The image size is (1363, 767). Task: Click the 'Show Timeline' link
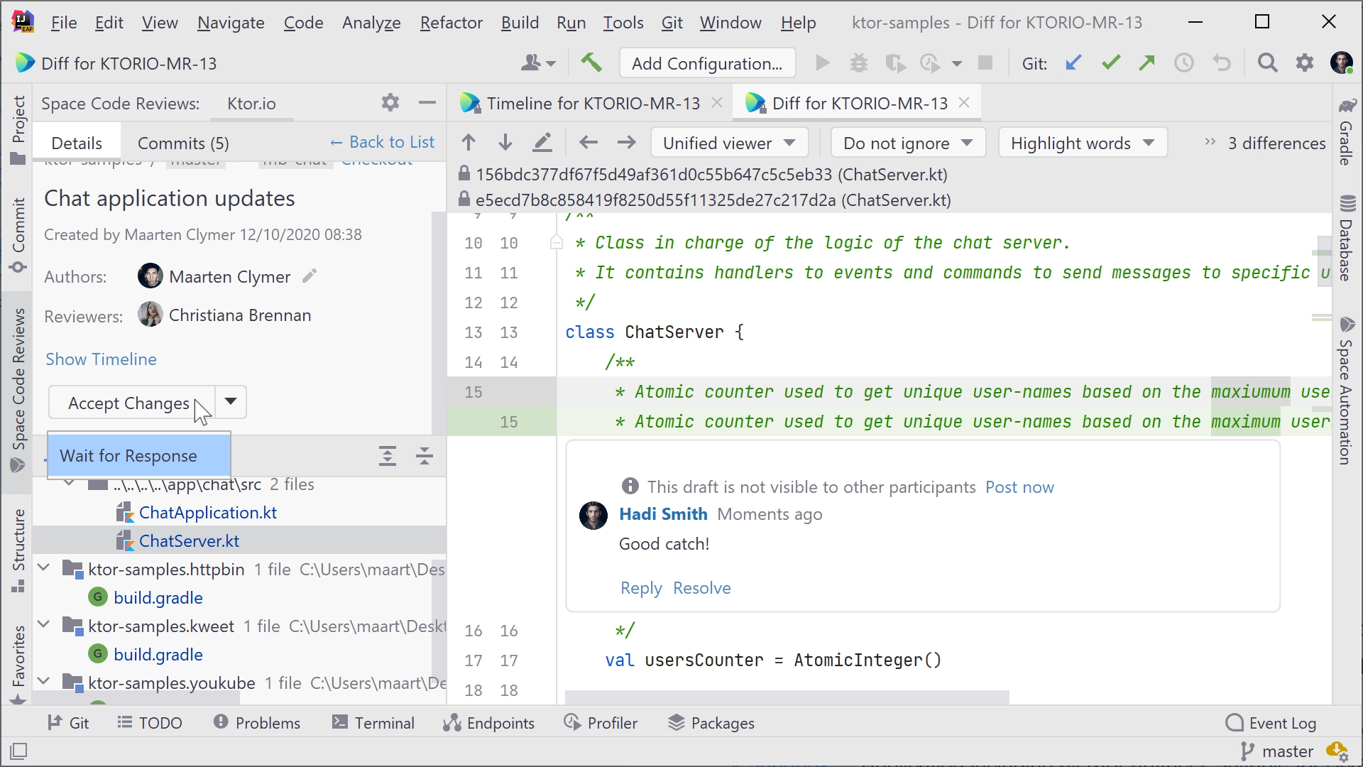[x=100, y=359]
